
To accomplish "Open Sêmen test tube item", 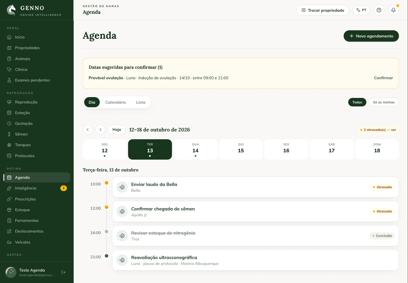I will pyautogui.click(x=37, y=134).
